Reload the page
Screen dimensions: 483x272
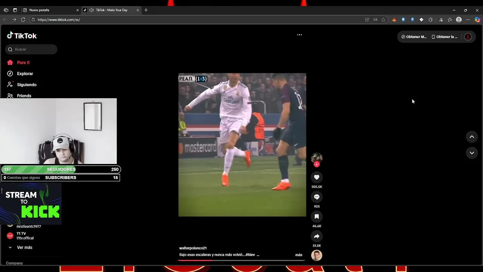tap(23, 20)
